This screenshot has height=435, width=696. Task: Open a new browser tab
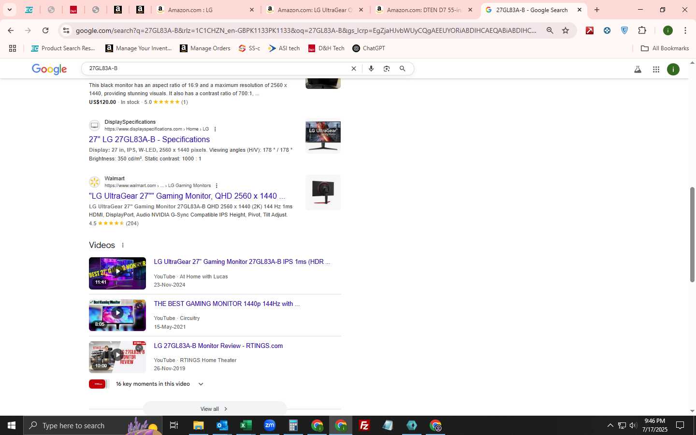click(x=597, y=10)
